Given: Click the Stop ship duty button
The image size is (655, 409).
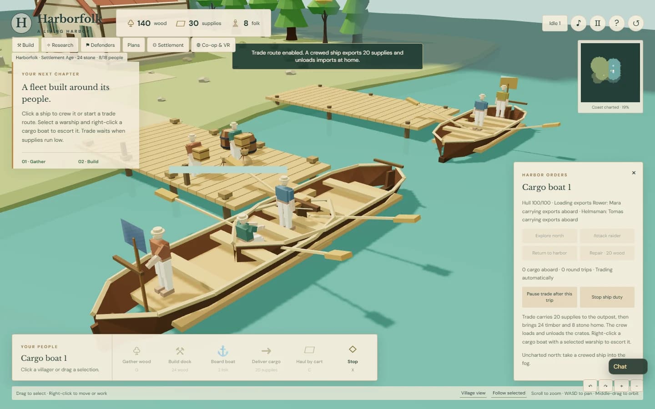Looking at the screenshot, I should (607, 297).
